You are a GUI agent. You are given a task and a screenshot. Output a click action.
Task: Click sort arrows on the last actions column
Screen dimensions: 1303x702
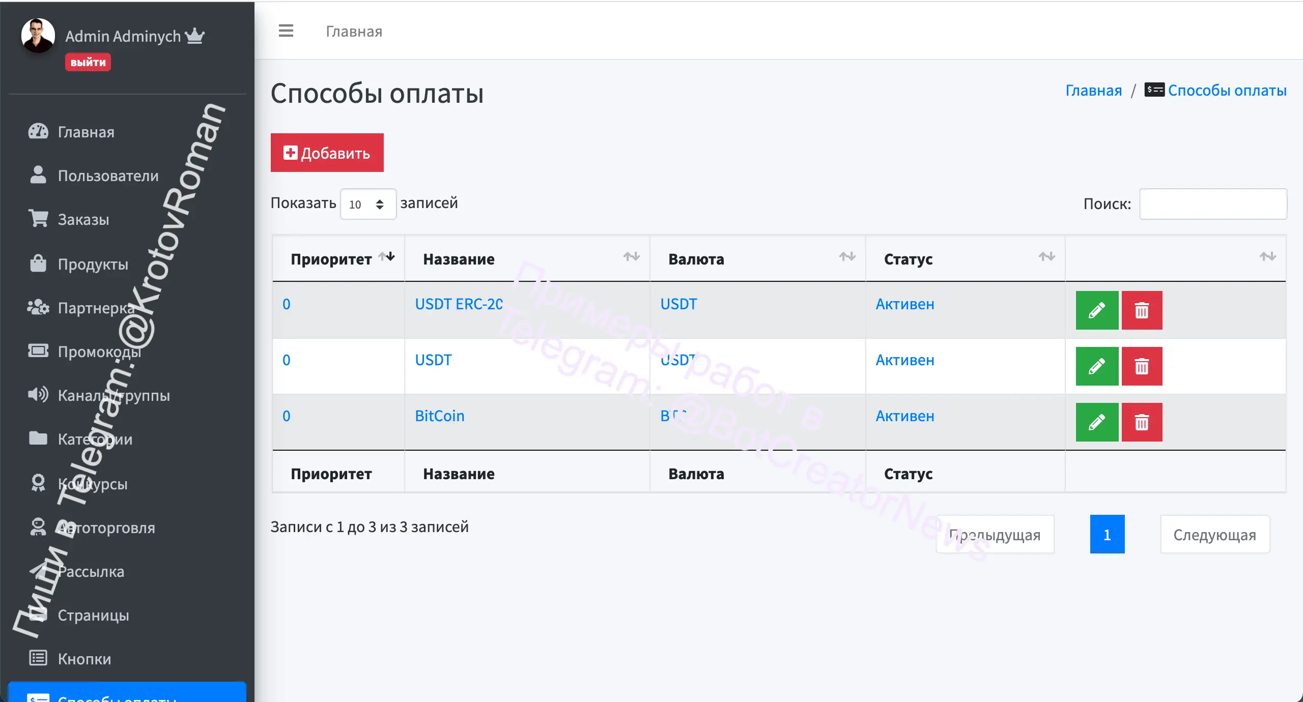pyautogui.click(x=1267, y=256)
